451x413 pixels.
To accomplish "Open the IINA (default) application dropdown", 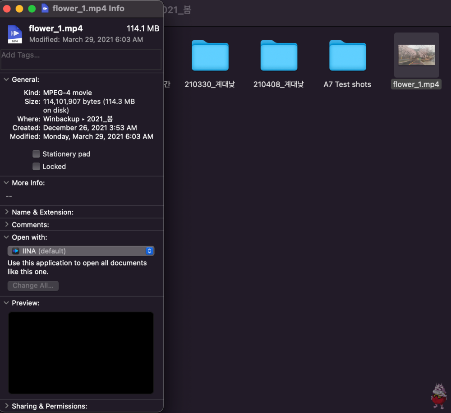I will coord(81,251).
